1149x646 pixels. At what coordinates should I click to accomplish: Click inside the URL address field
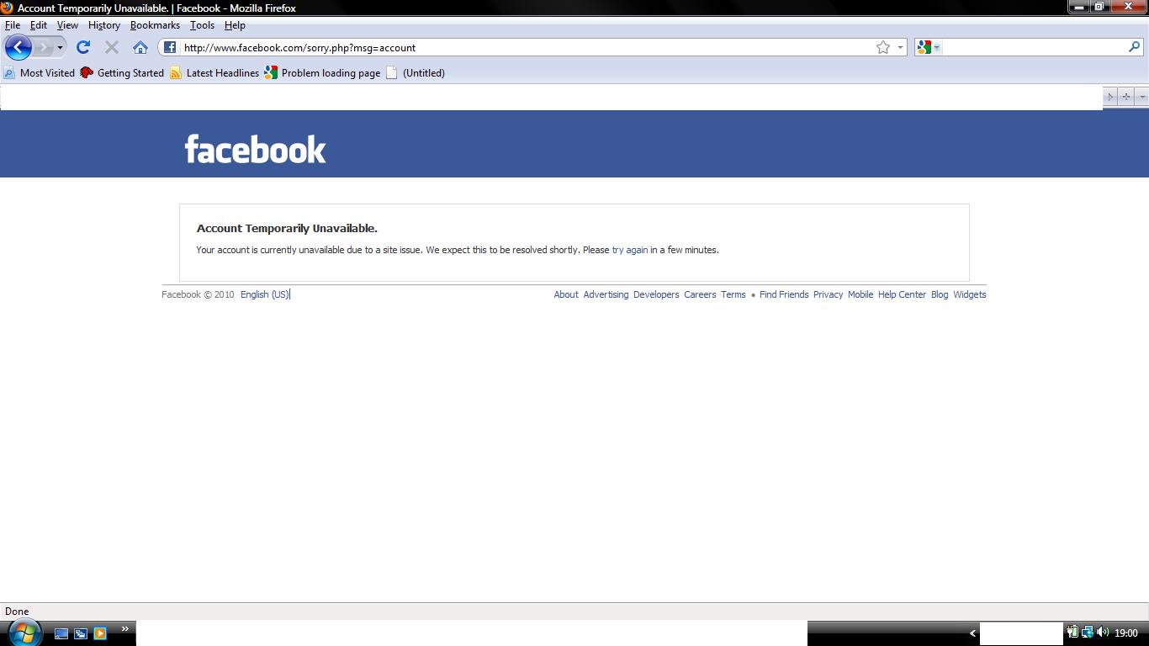[x=526, y=48]
